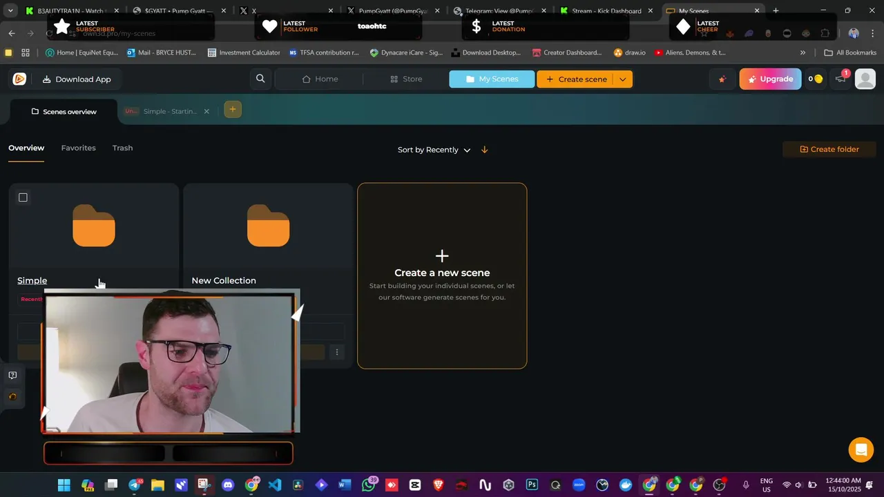
Task: Close the Simple - Starting scene tab
Action: [x=206, y=111]
